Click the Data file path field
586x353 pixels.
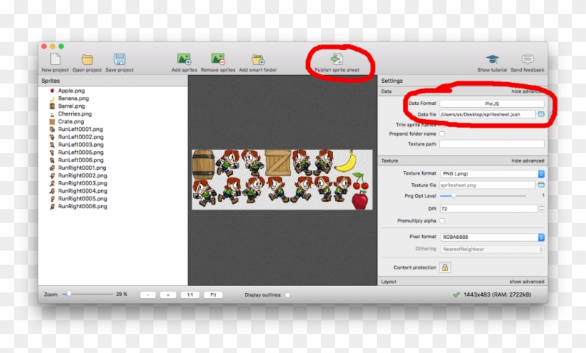(x=488, y=114)
